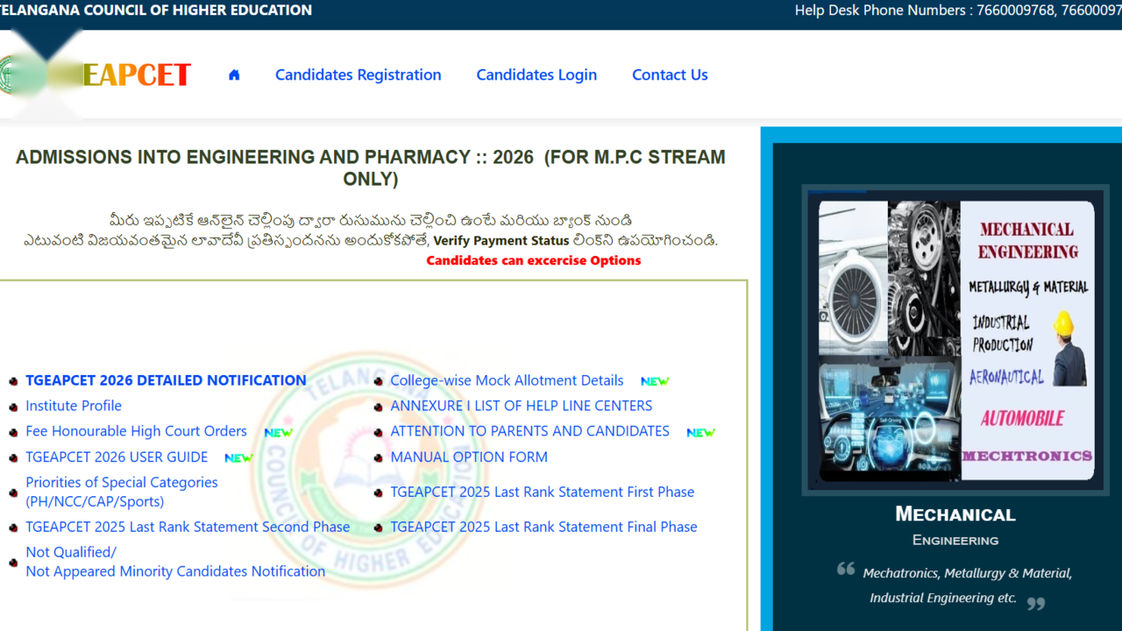Click the 'Mechanical' slide heading
Image resolution: width=1122 pixels, height=631 pixels.
pyautogui.click(x=955, y=514)
